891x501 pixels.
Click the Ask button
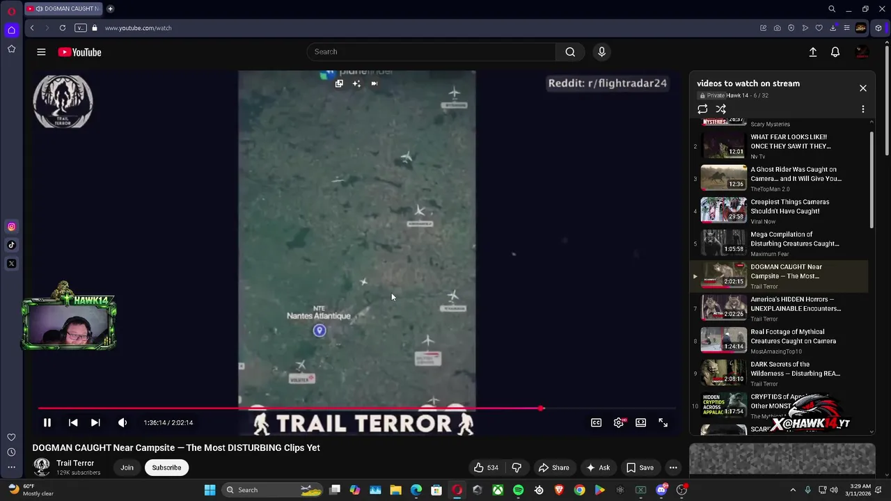[598, 468]
